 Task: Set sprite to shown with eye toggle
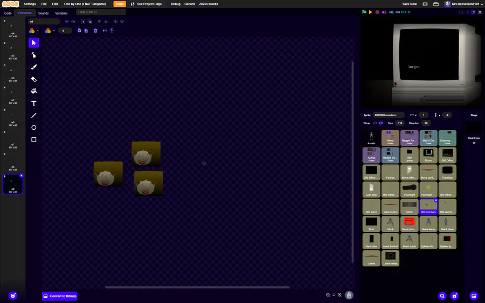375,123
